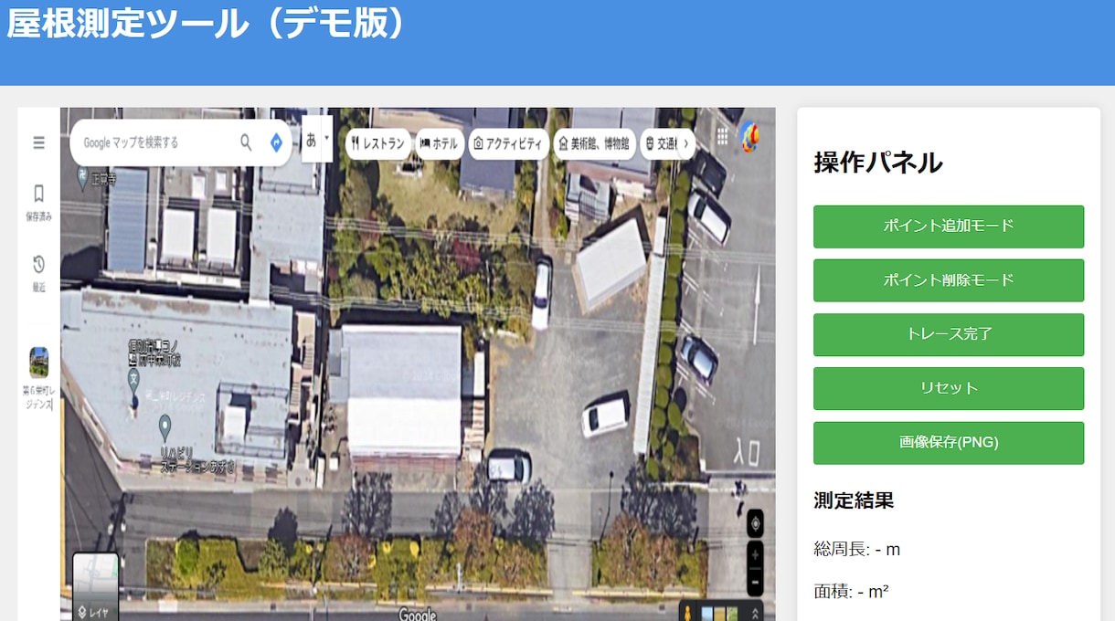Show more category chips with right chevron
1115x621 pixels.
tap(685, 143)
